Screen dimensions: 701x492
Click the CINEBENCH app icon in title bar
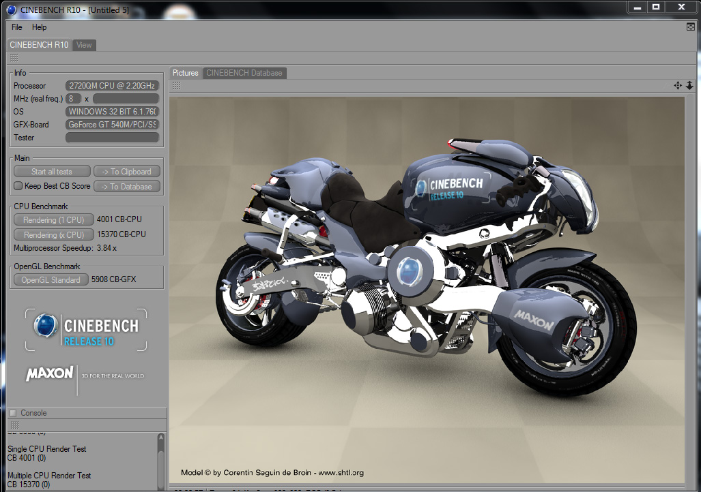[12, 10]
